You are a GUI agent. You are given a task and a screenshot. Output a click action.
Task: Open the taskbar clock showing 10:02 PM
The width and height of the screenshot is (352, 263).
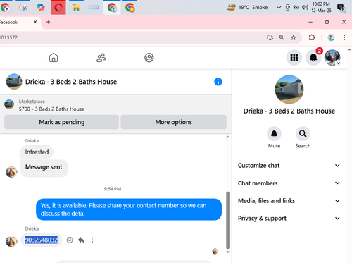coord(321,8)
